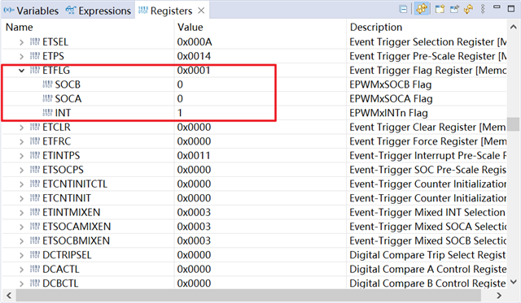Minimize the Registers panel
521x303 pixels.
click(x=497, y=7)
